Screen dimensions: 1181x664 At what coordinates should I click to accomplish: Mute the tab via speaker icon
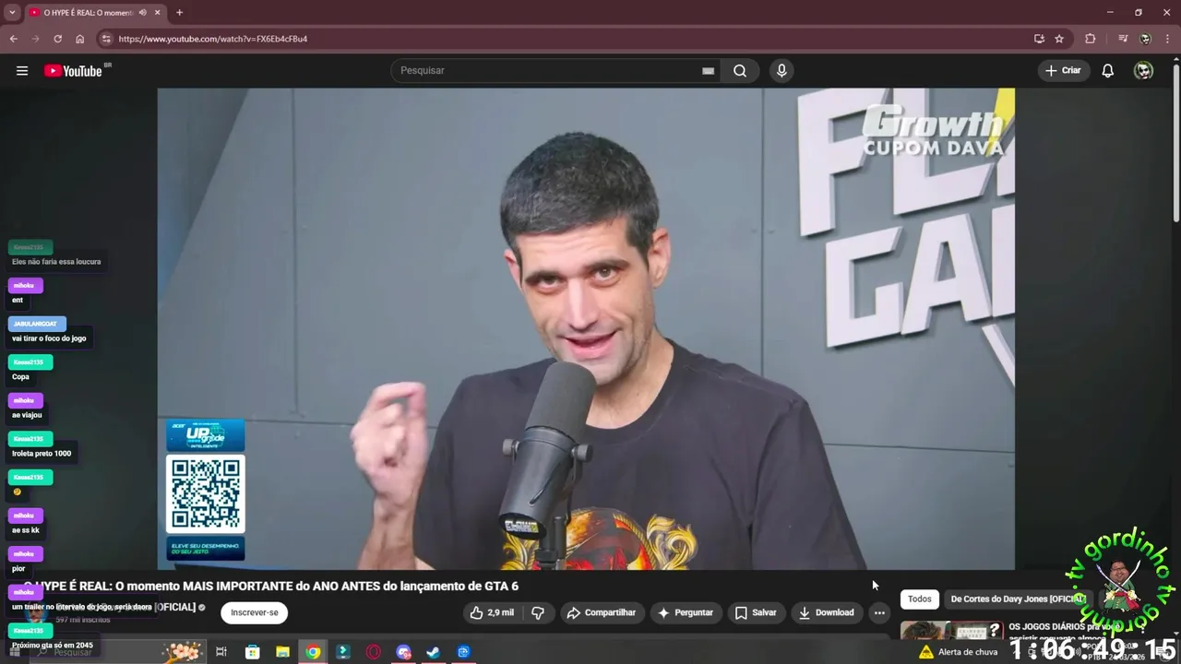142,13
